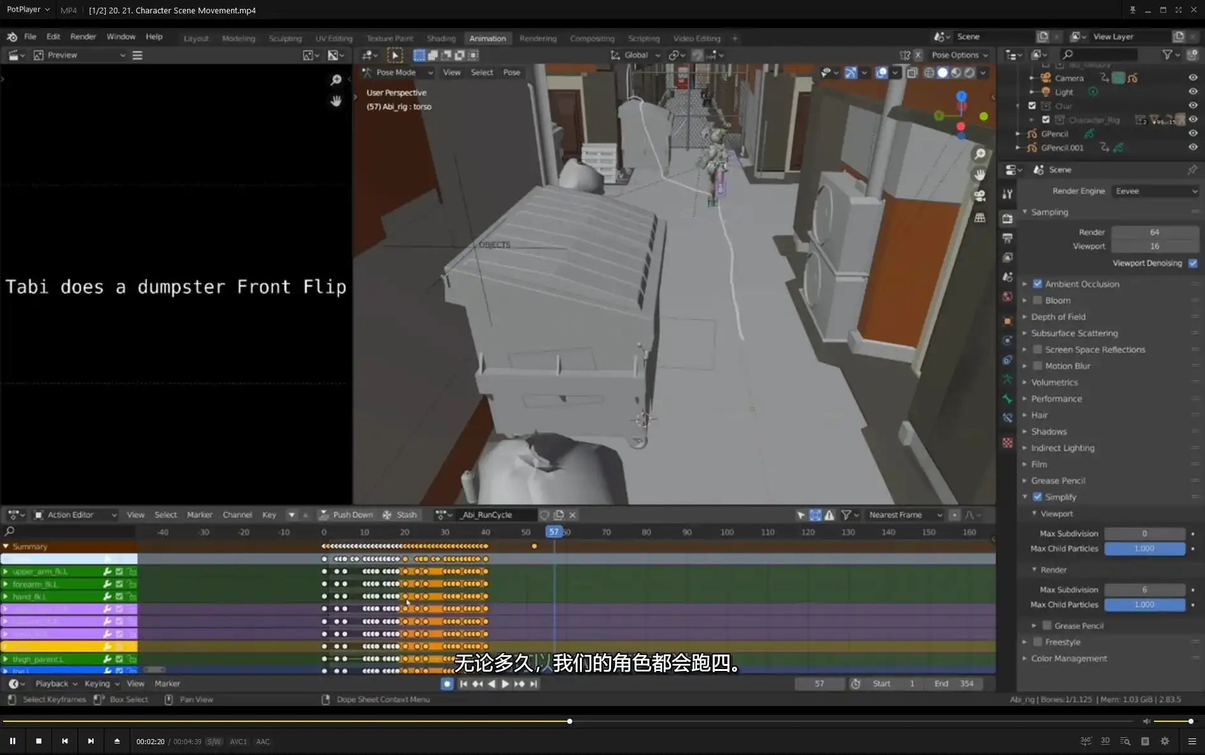Enable the Motion Blur checkbox
This screenshot has width=1205, height=755.
[1038, 365]
